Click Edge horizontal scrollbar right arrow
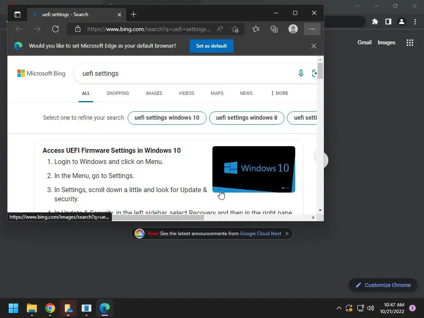This screenshot has width=424, height=318. coord(313,218)
